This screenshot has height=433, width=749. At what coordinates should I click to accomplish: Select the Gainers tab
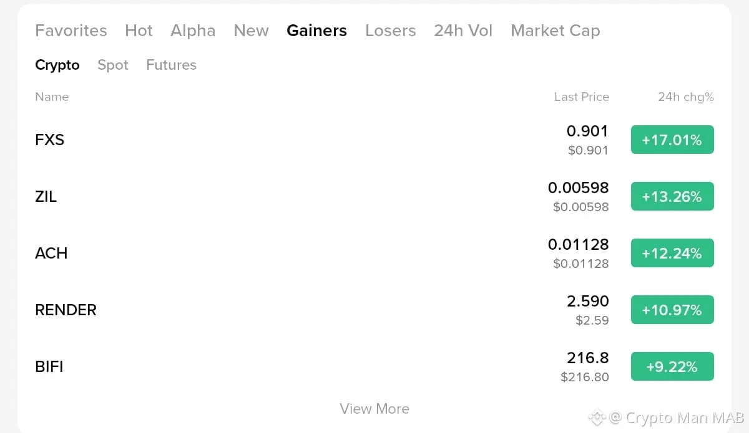[316, 31]
